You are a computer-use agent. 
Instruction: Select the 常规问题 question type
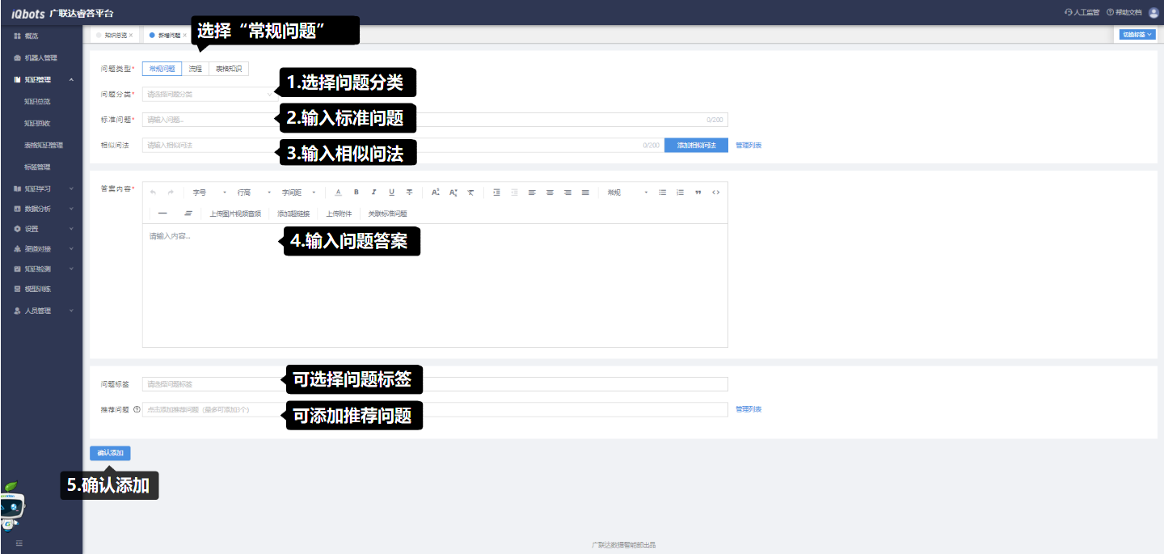pos(162,70)
